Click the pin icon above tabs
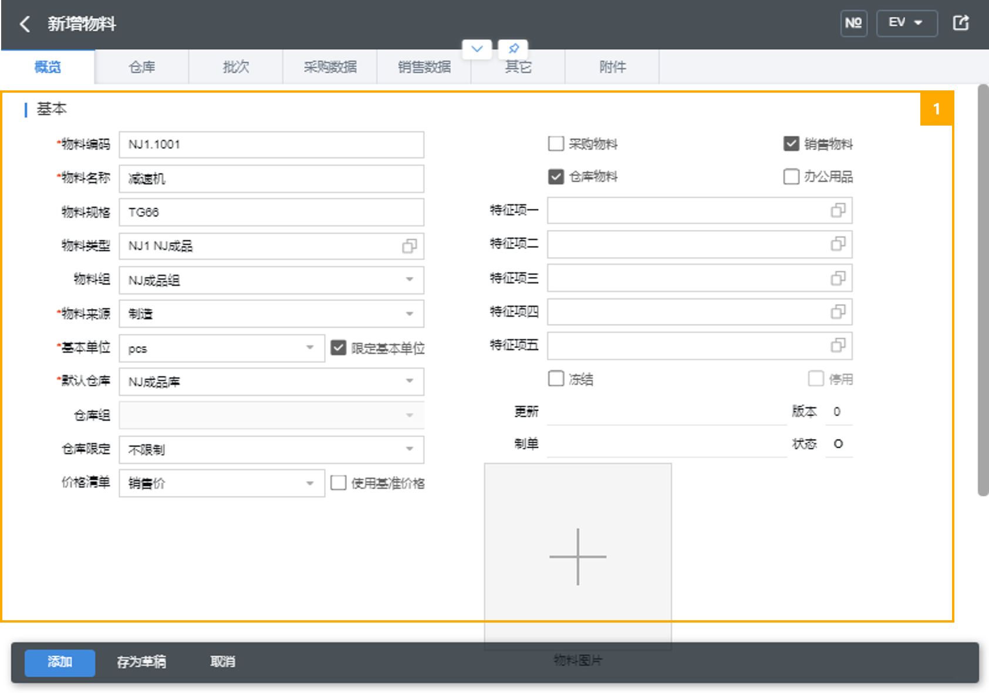 coord(514,49)
